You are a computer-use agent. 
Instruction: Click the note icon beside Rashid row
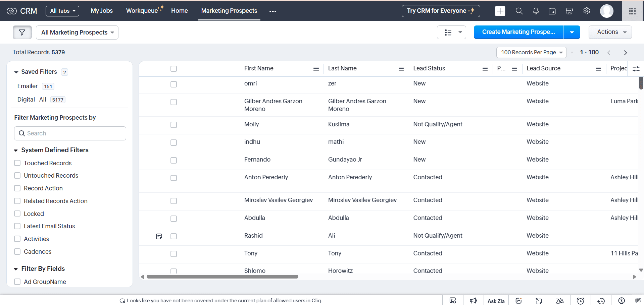[159, 236]
